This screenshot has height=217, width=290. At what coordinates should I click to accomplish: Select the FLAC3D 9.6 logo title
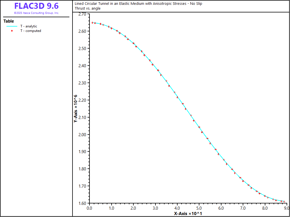[36, 6]
